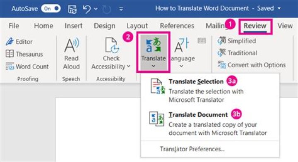
Task: Open the document title Saved dropdown
Action: [x=279, y=8]
